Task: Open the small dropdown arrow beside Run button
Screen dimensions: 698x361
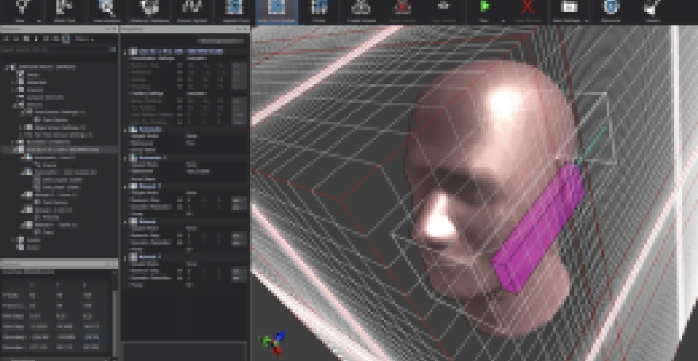Action: pyautogui.click(x=503, y=21)
